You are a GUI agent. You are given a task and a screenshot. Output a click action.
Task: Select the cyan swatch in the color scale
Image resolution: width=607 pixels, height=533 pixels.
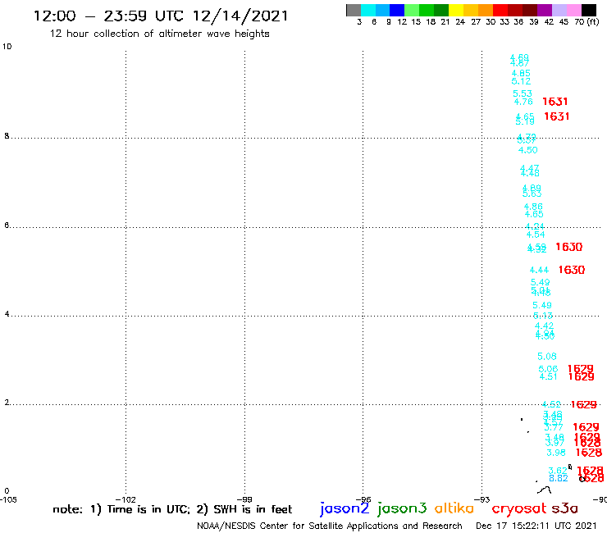coord(367,10)
